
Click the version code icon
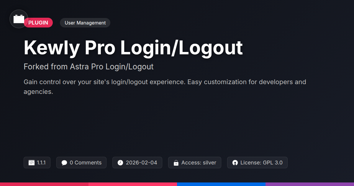31,163
